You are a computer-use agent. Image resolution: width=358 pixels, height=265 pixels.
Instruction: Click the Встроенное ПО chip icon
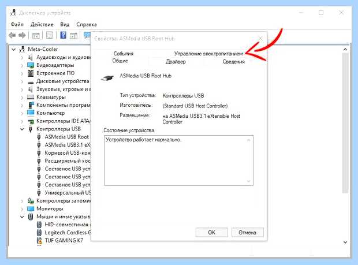pos(31,73)
